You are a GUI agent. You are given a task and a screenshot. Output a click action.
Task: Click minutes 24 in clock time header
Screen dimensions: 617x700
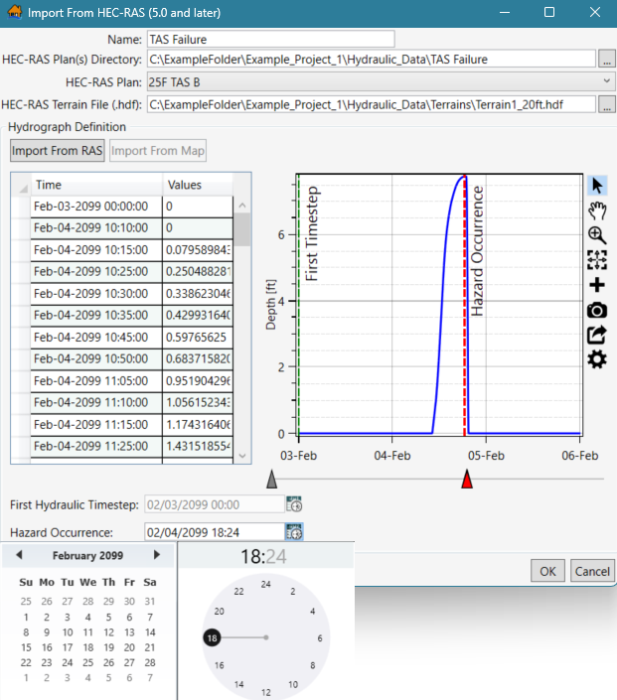275,557
